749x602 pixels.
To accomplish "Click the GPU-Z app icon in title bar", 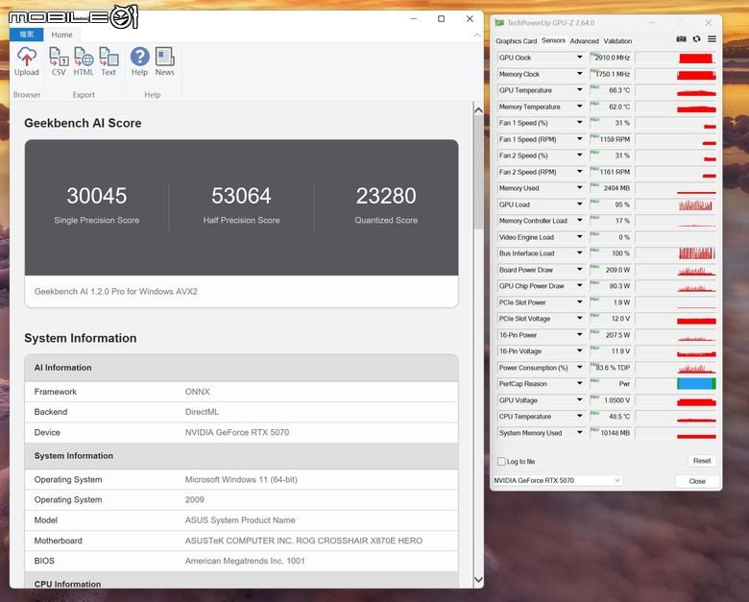I will 499,22.
